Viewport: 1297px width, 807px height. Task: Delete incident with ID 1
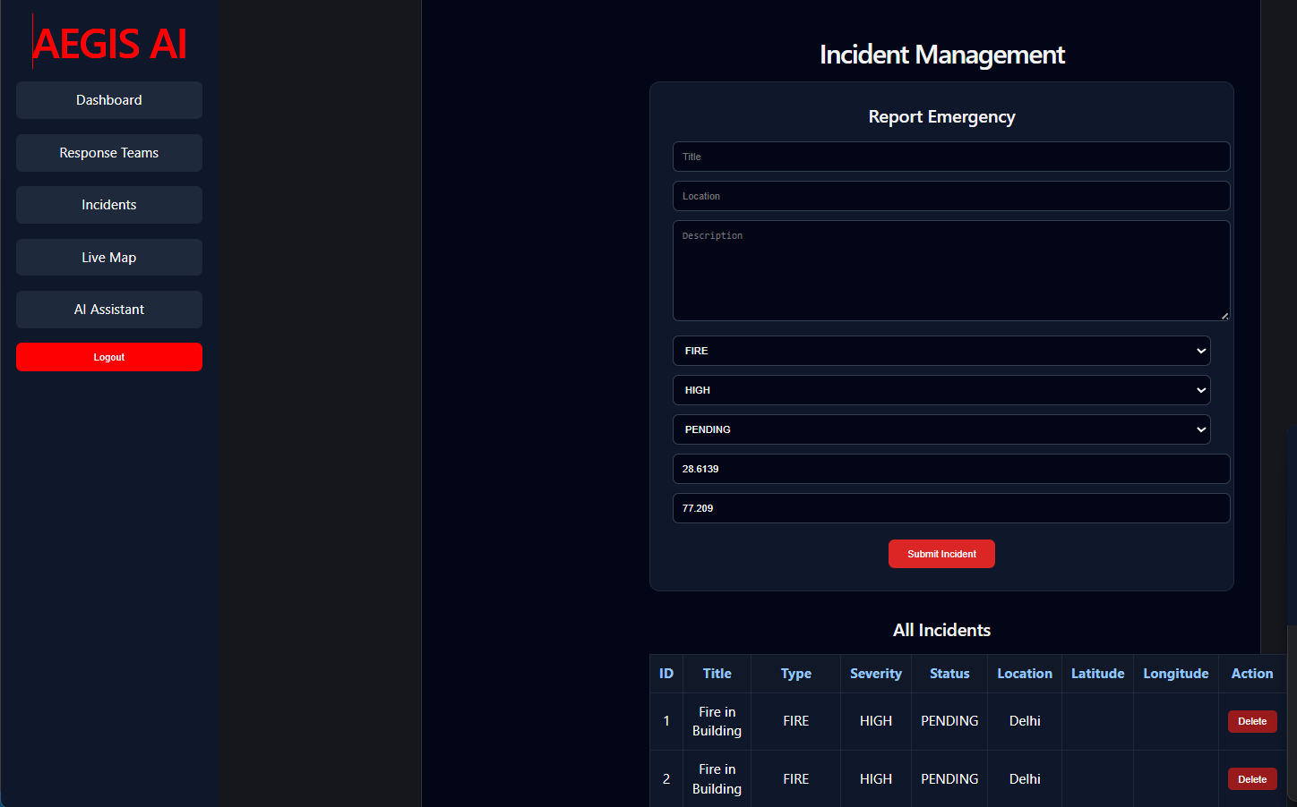(1252, 721)
